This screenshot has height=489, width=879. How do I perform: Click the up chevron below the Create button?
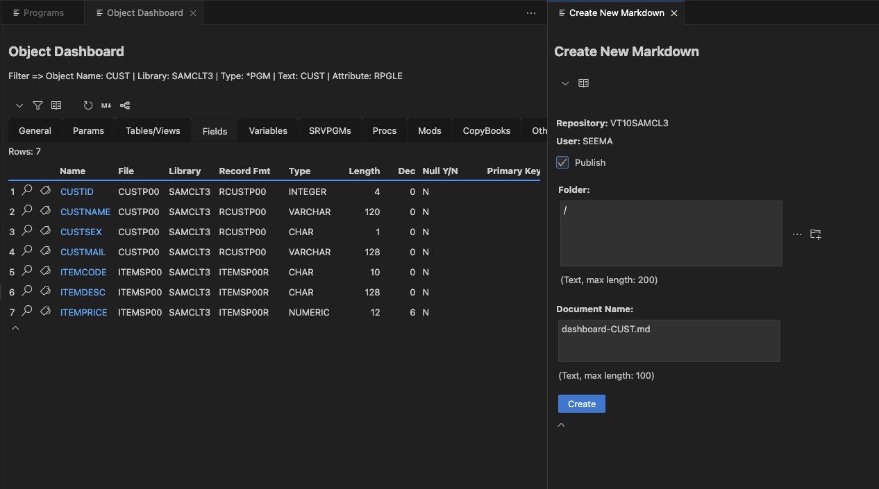click(x=562, y=425)
